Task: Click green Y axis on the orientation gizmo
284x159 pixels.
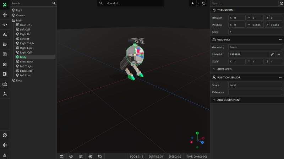Action: [x=197, y=133]
